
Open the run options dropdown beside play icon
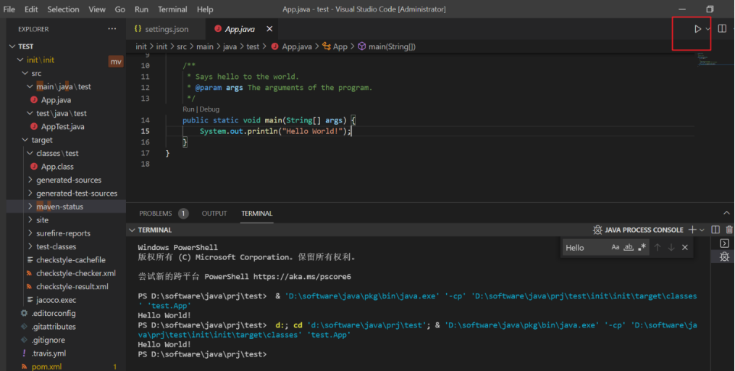[x=707, y=29]
